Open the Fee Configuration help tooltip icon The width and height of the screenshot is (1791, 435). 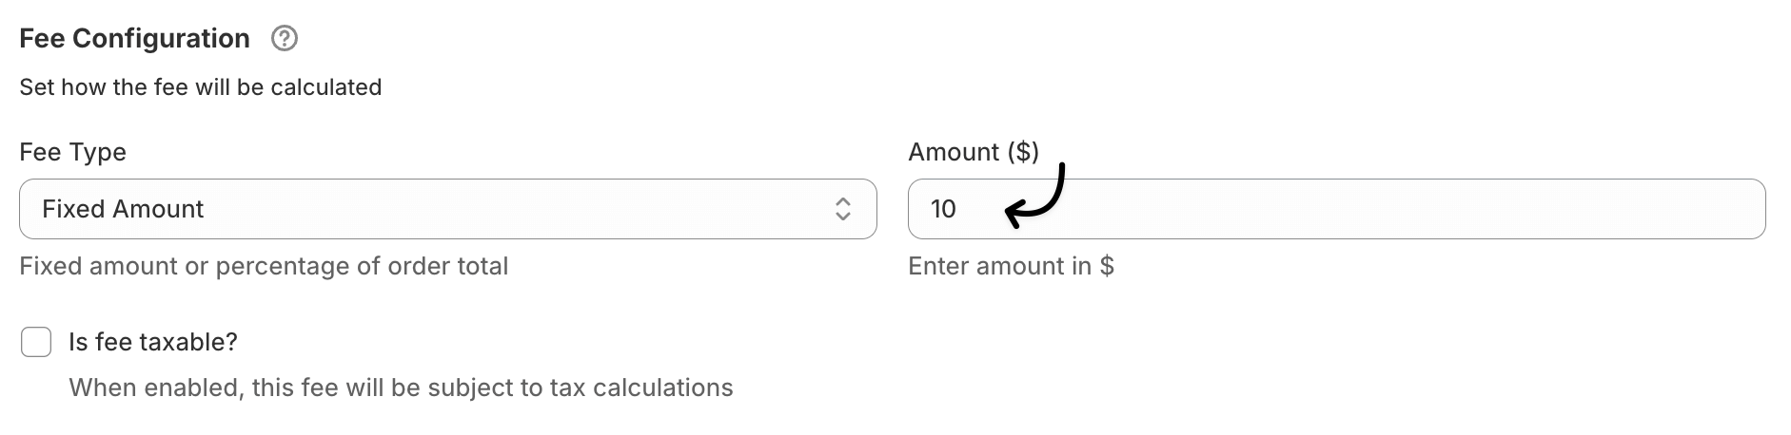[x=285, y=39]
